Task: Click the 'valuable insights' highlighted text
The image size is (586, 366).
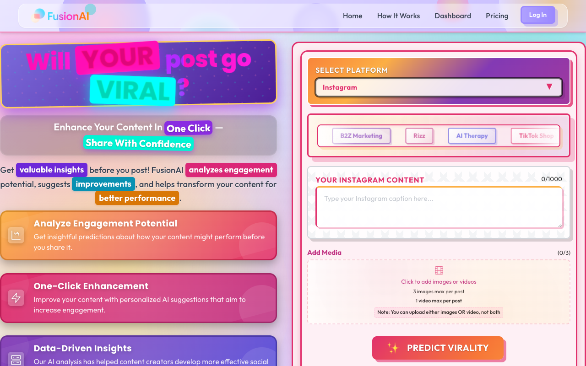Action: tap(52, 170)
